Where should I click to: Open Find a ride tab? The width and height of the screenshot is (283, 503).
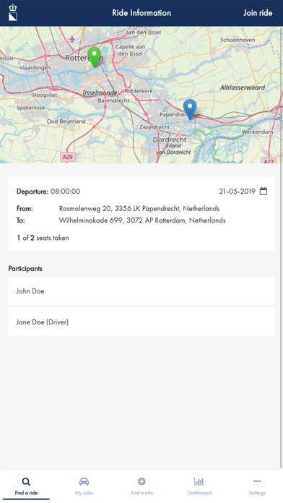pyautogui.click(x=26, y=486)
